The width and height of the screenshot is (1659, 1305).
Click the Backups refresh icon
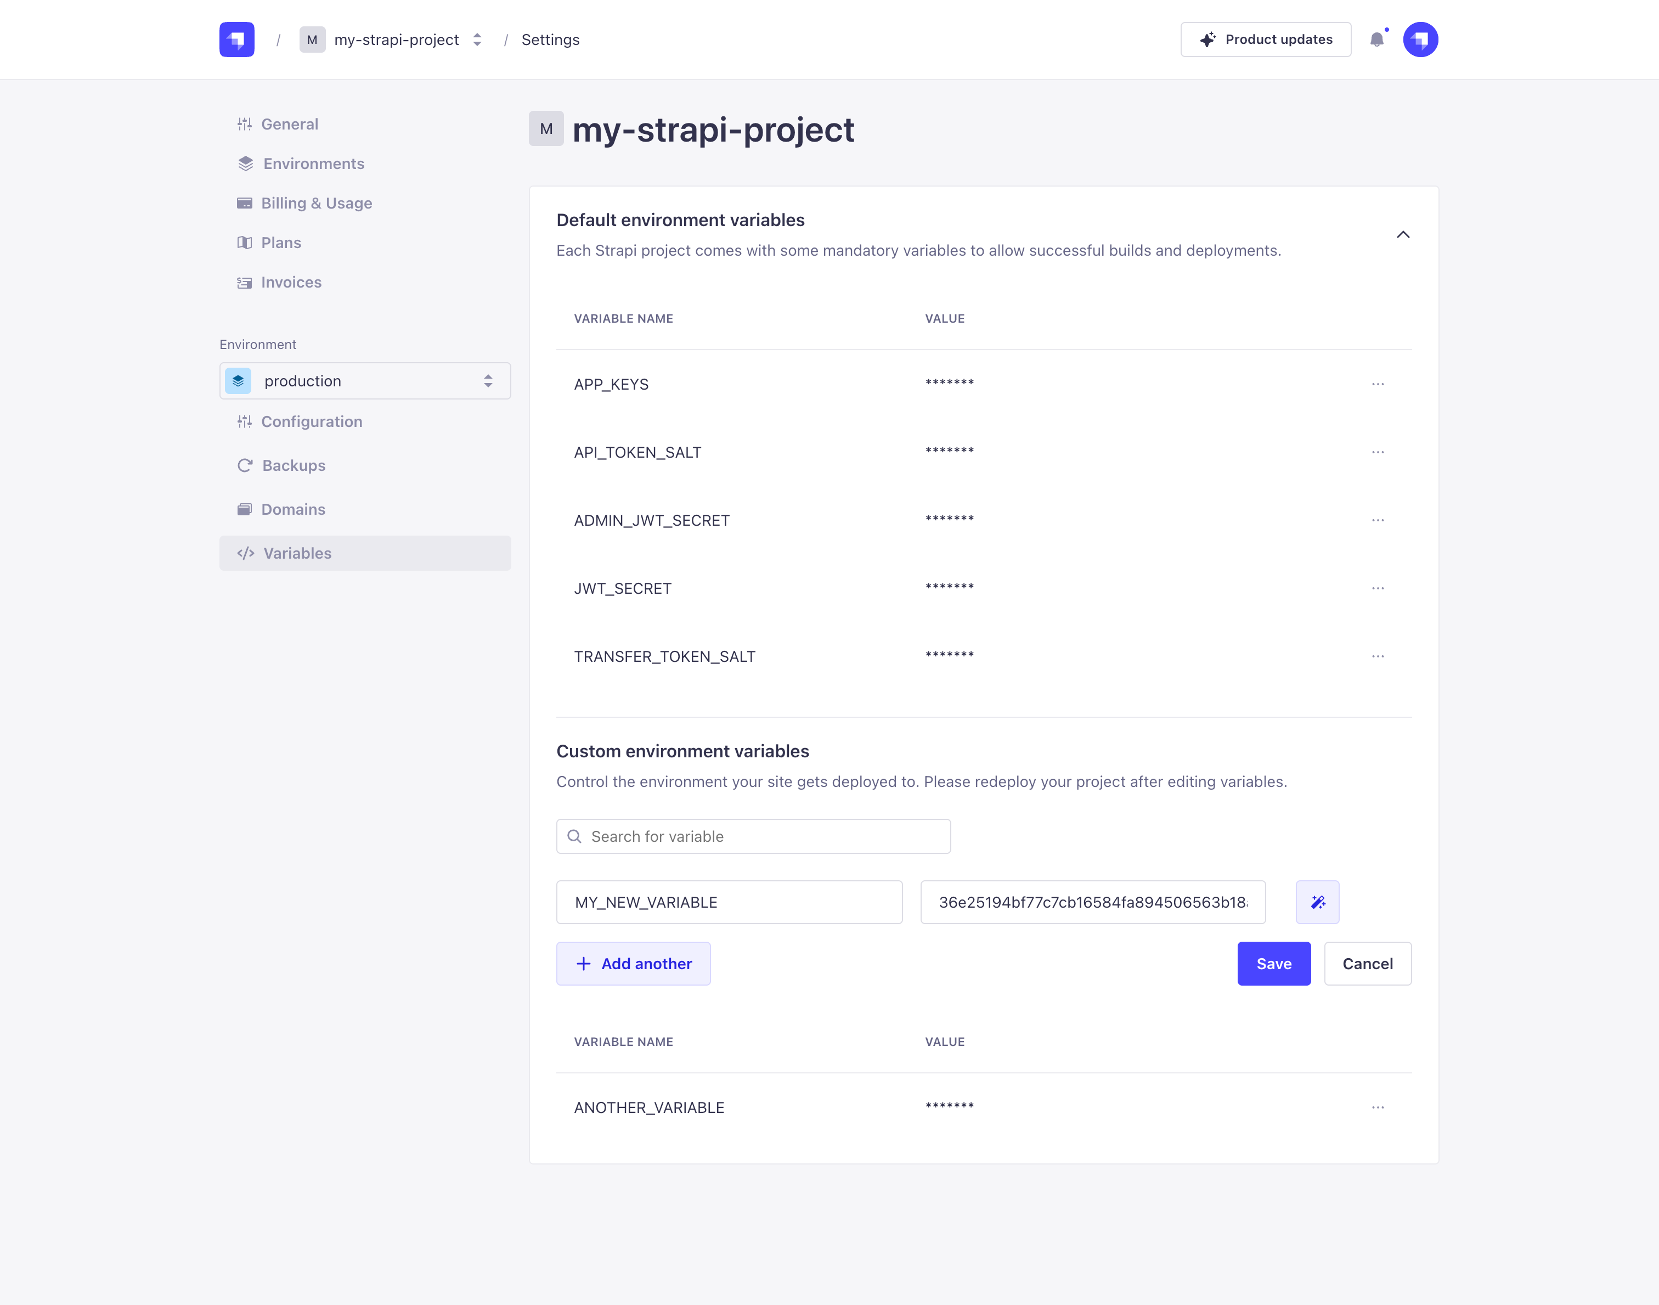point(245,465)
